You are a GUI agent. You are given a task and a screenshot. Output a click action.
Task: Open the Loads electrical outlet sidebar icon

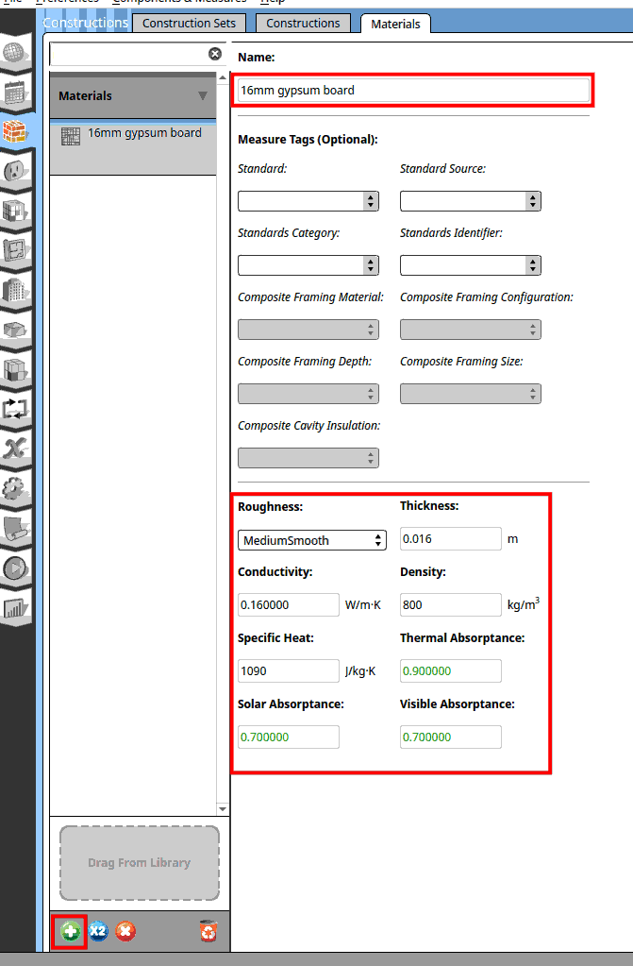(x=17, y=171)
